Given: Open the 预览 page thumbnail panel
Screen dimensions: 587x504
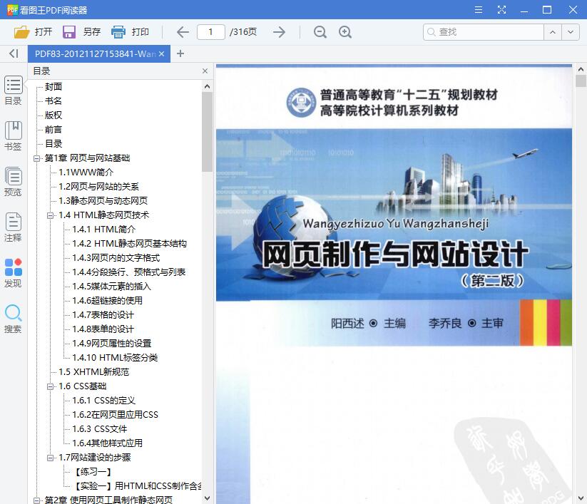Looking at the screenshot, I should click(x=13, y=182).
